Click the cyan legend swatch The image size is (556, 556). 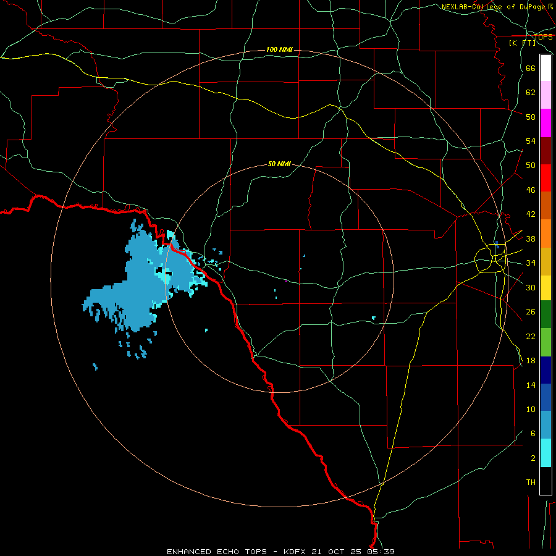coord(545,453)
